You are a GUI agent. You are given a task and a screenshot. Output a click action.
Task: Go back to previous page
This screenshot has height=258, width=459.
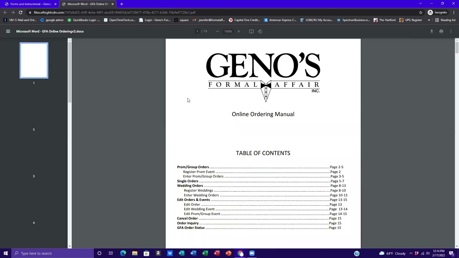[x=5, y=13]
